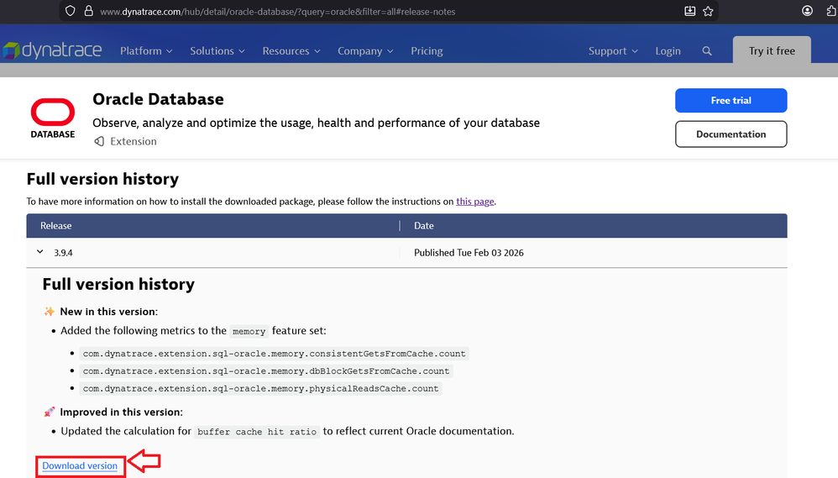The height and width of the screenshot is (478, 838).
Task: Click the consistentGetsFromCache.count metric
Action: 275,354
